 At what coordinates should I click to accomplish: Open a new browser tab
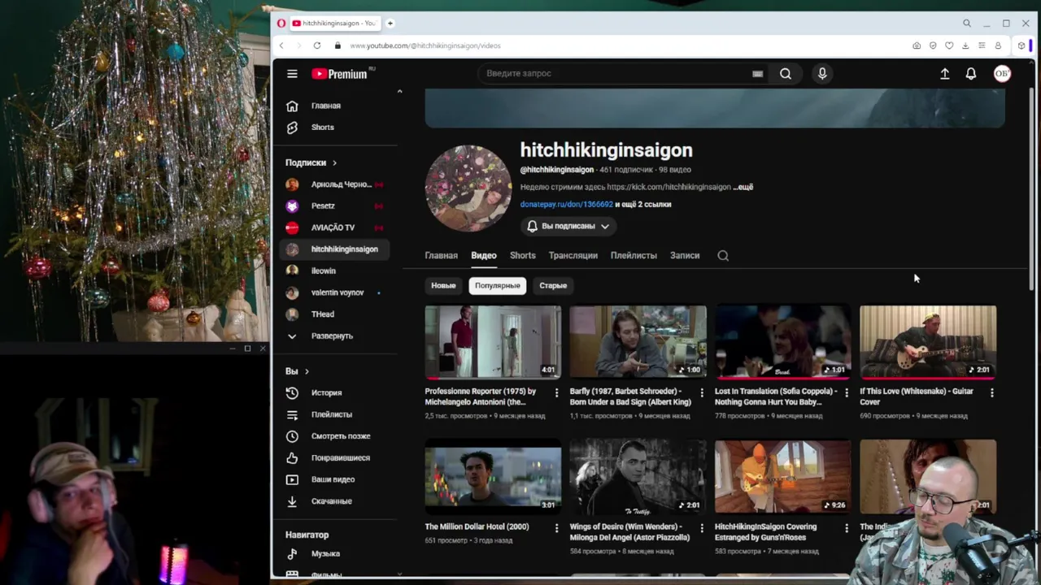(x=390, y=24)
